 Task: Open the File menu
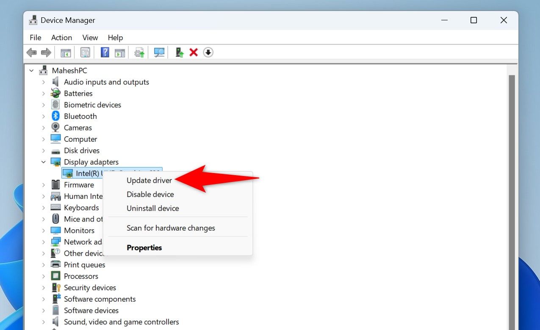[36, 38]
